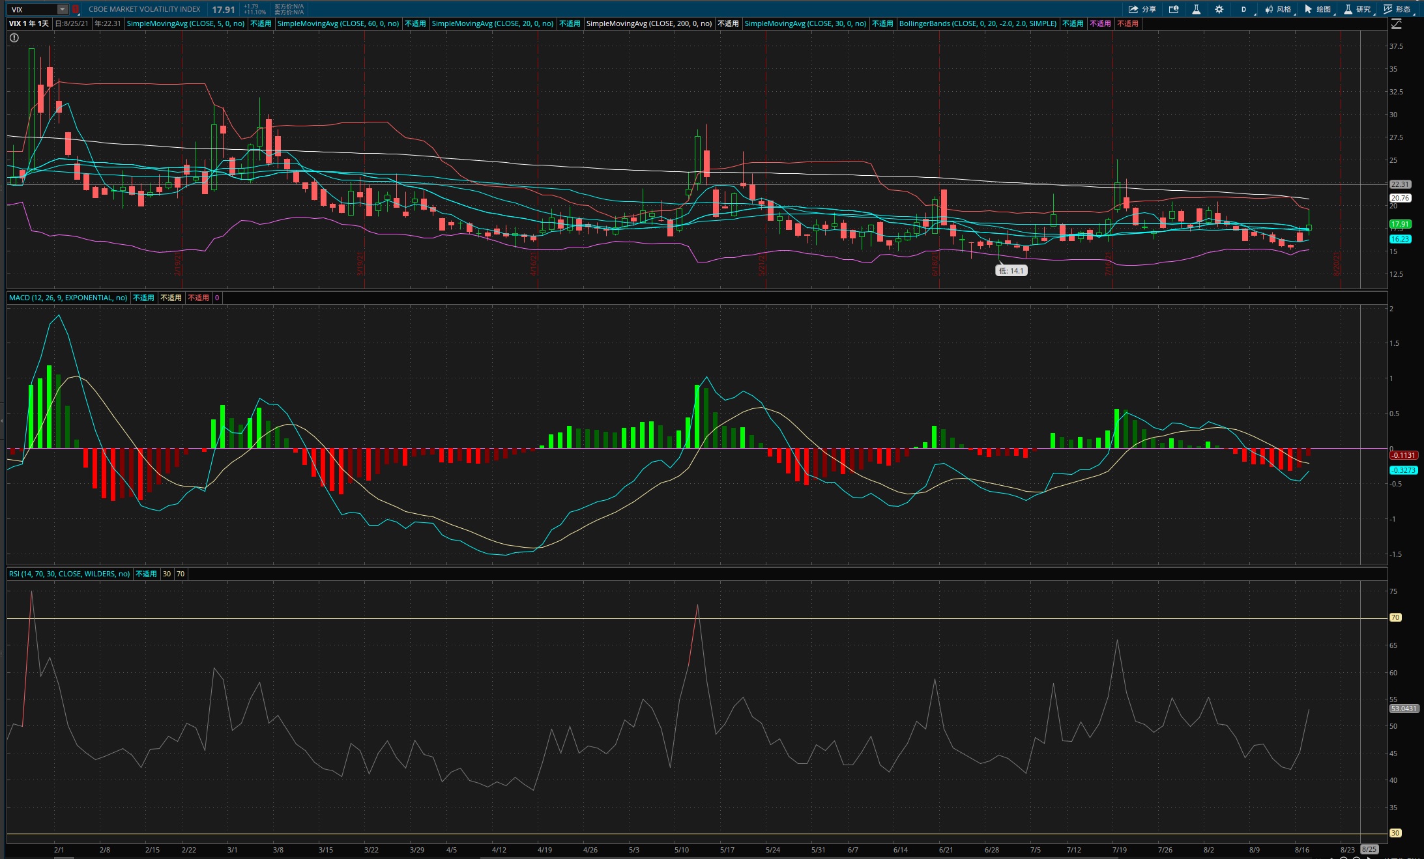This screenshot has height=859, width=1424.
Task: Open the alert window icon in the toolbar
Action: click(x=1174, y=9)
